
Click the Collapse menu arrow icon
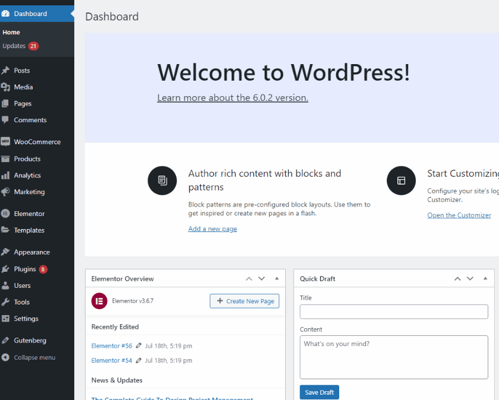[x=5, y=357]
